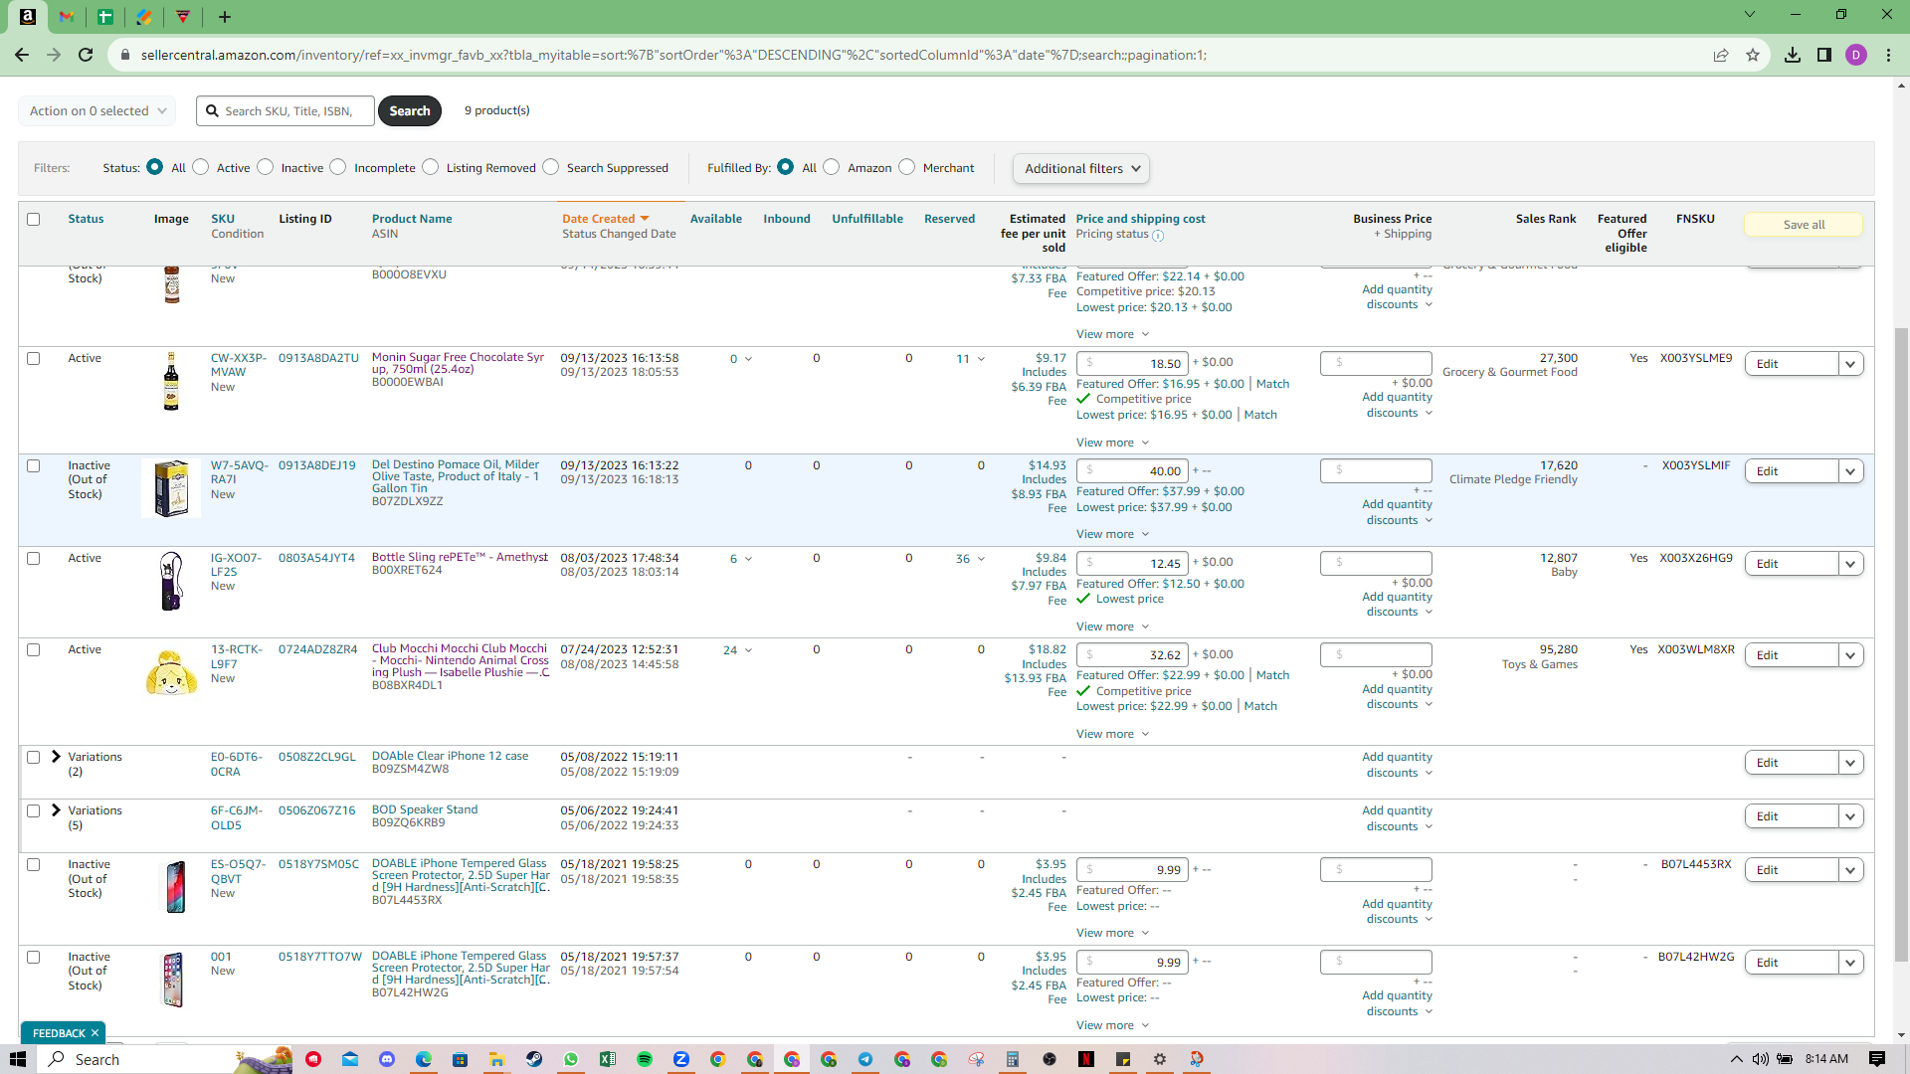Switch to the Gmail browser tab

coord(67,16)
